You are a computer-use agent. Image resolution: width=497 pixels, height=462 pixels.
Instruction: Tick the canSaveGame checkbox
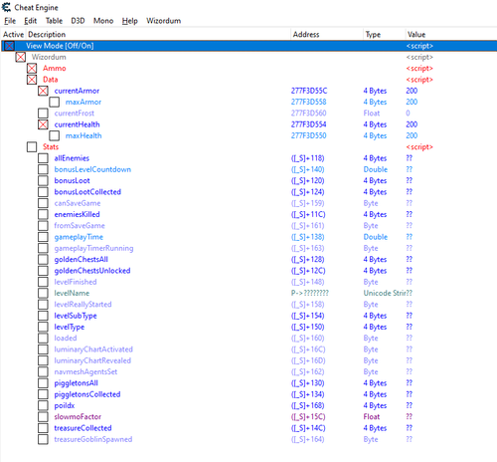coord(43,203)
